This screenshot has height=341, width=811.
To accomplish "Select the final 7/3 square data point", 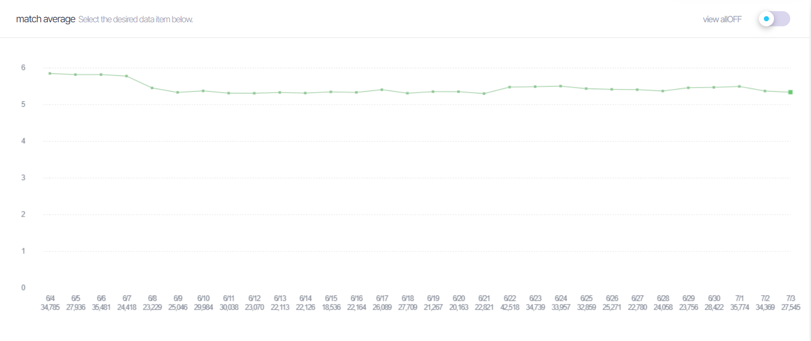I will coord(790,92).
